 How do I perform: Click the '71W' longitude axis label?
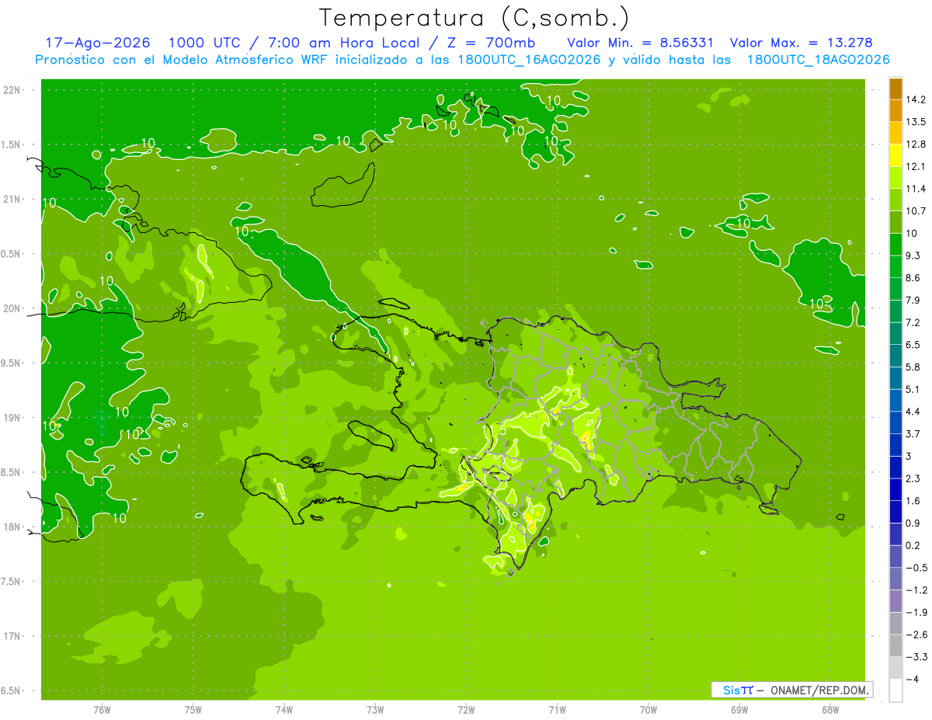(557, 710)
